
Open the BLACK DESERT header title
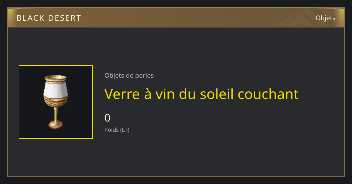[x=49, y=18]
